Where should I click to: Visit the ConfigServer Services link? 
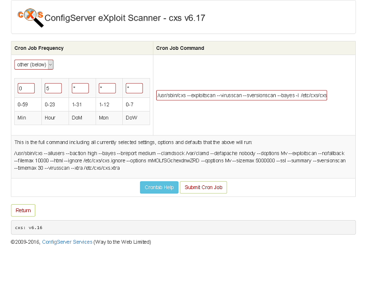67,242
